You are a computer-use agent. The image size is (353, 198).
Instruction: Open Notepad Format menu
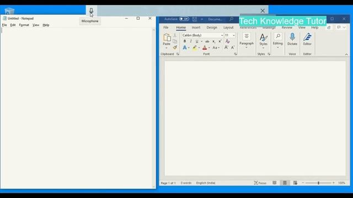(x=24, y=25)
